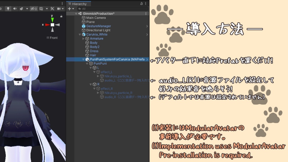Screen dimensions: 288x162
Task: Click the Unity logo beside GimmickProduction
Action: tap(80, 13)
